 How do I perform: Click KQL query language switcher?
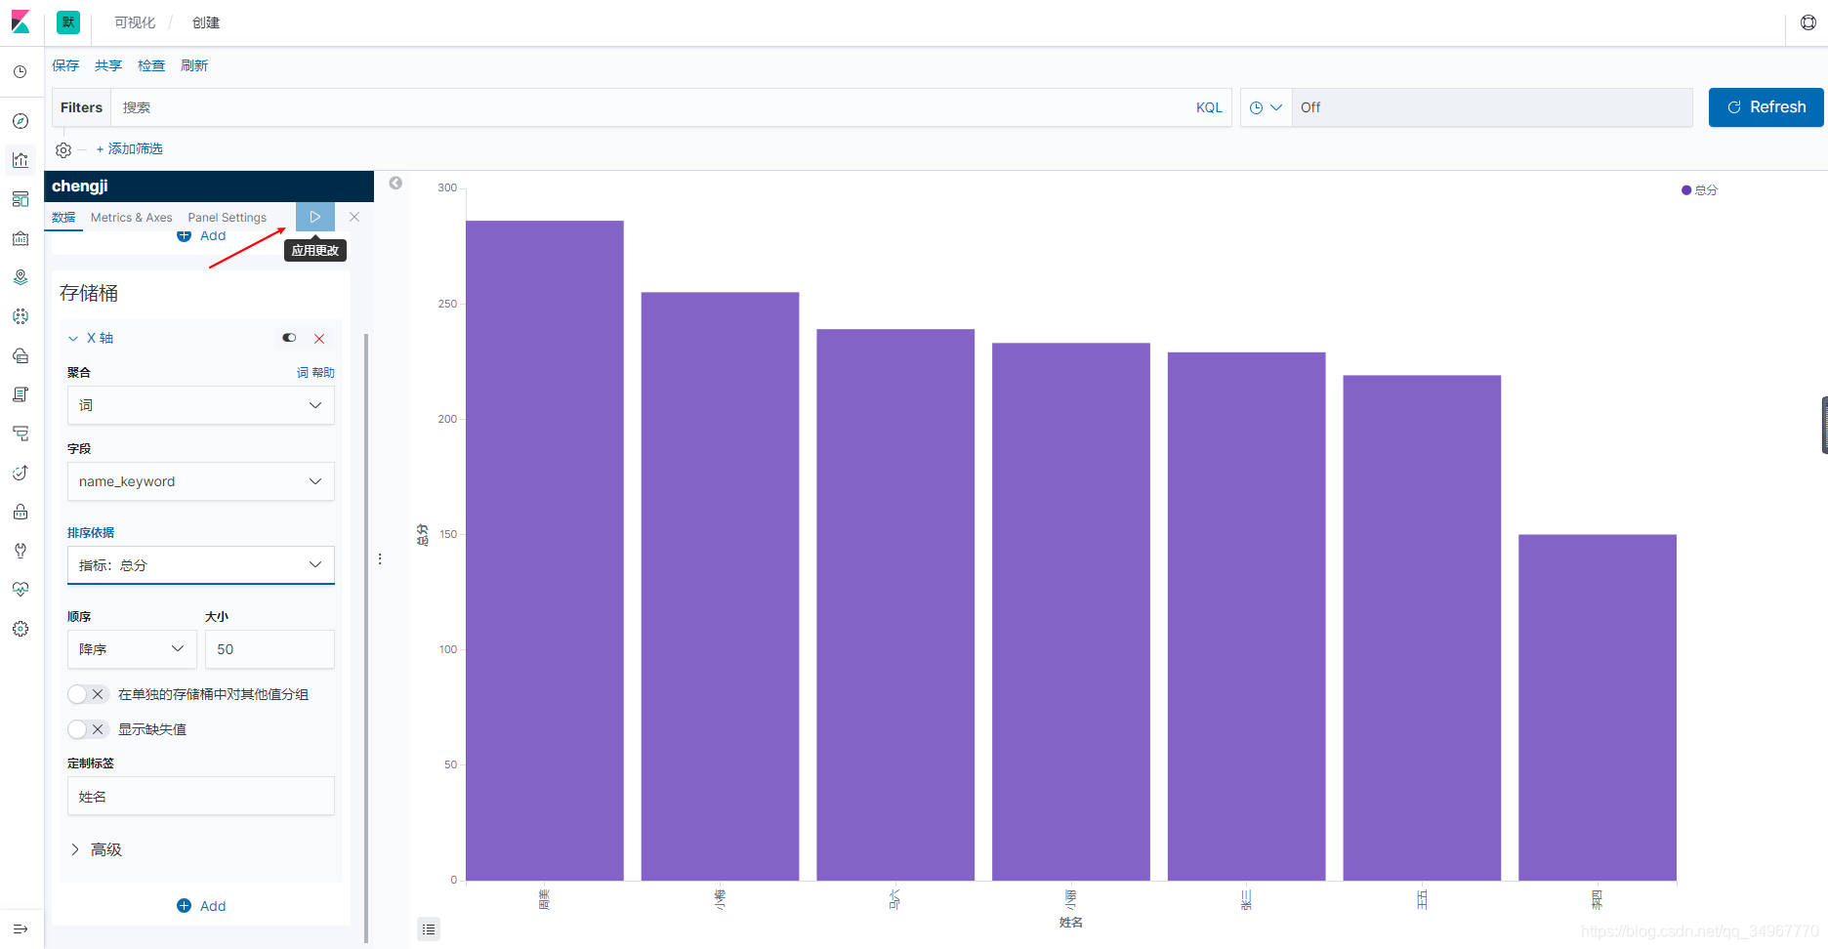coord(1209,107)
